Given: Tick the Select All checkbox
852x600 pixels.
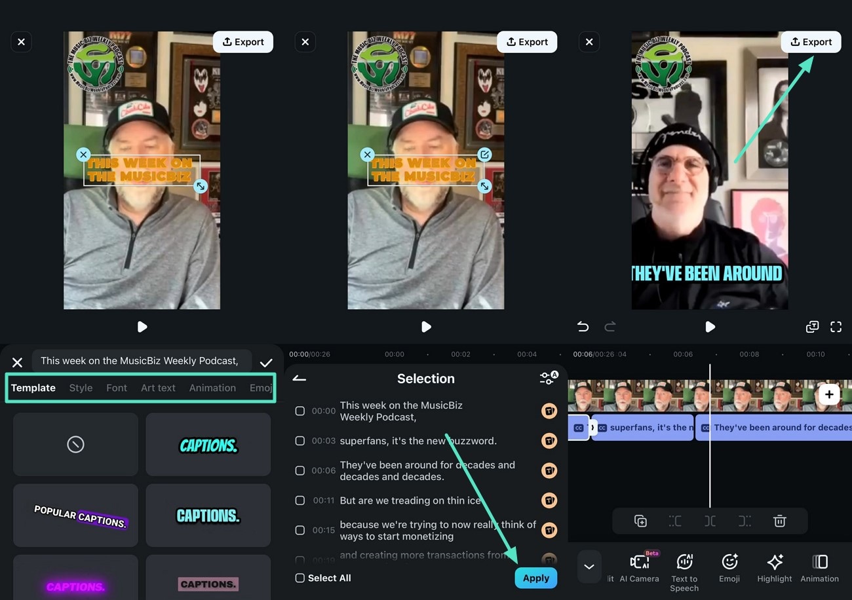Looking at the screenshot, I should click(300, 578).
